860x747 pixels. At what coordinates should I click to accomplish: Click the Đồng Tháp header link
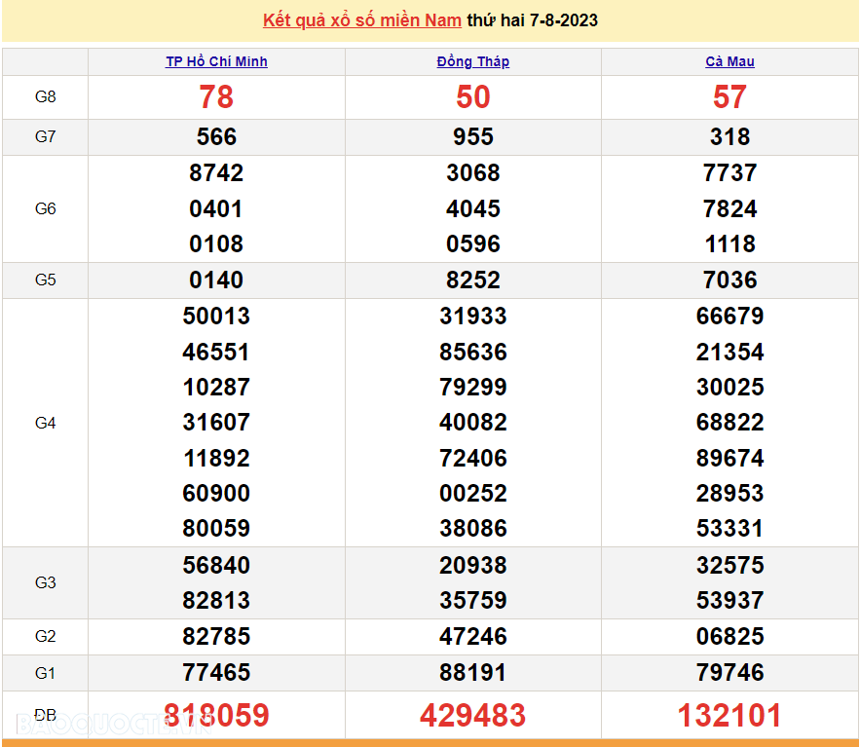pyautogui.click(x=473, y=61)
